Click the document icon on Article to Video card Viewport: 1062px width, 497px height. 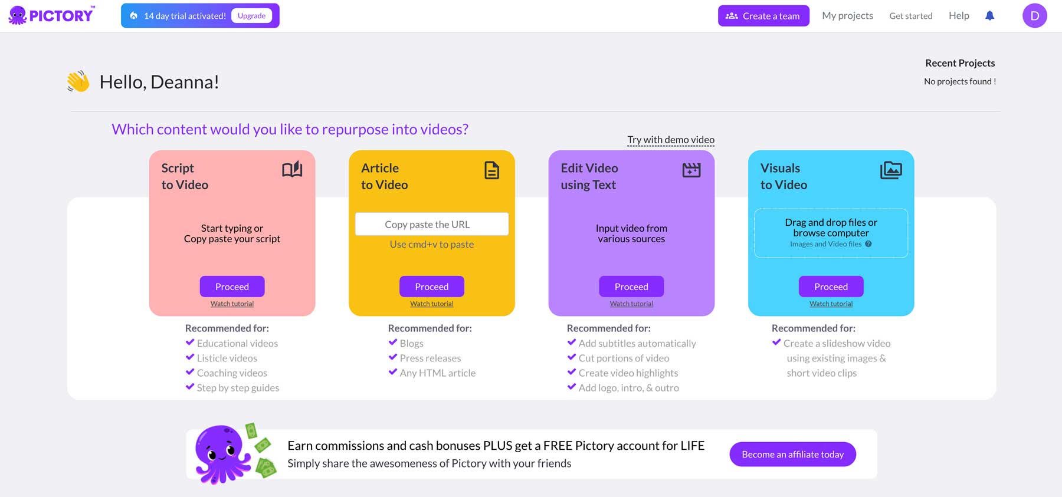pyautogui.click(x=491, y=170)
